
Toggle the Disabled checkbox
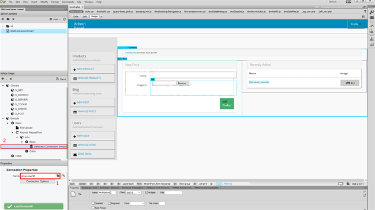tap(93, 203)
